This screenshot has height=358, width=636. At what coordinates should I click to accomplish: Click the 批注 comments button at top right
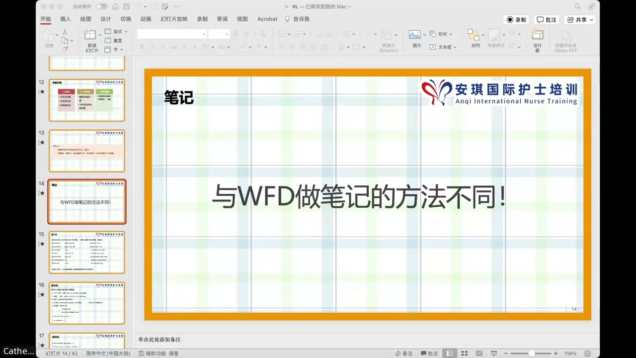pos(547,20)
